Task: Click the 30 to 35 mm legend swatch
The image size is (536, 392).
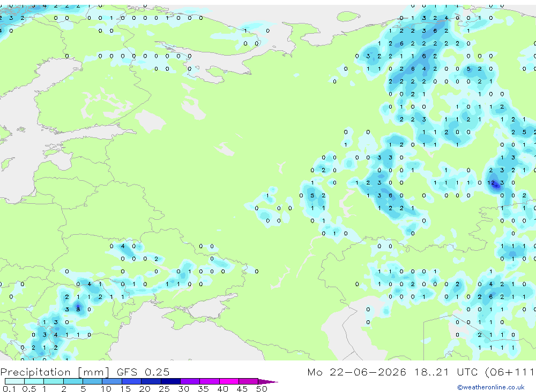Action: point(190,381)
